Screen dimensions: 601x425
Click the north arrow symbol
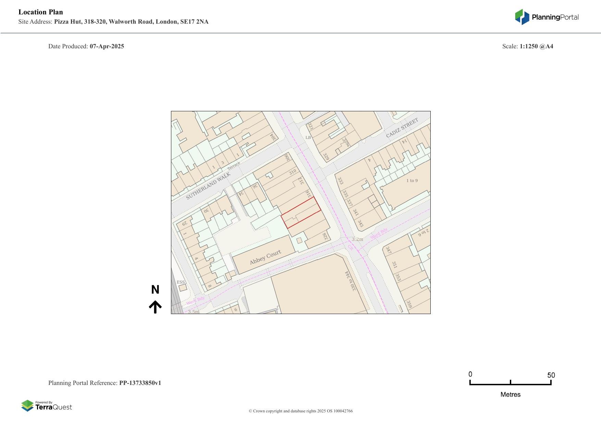click(x=155, y=307)
